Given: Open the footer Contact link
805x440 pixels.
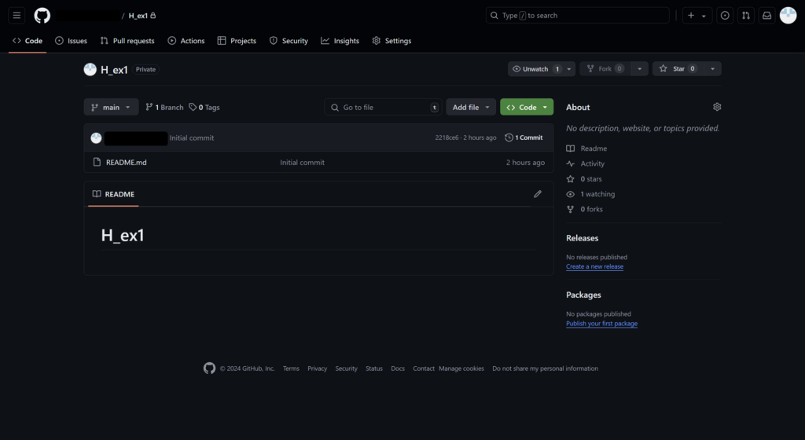Looking at the screenshot, I should tap(424, 368).
